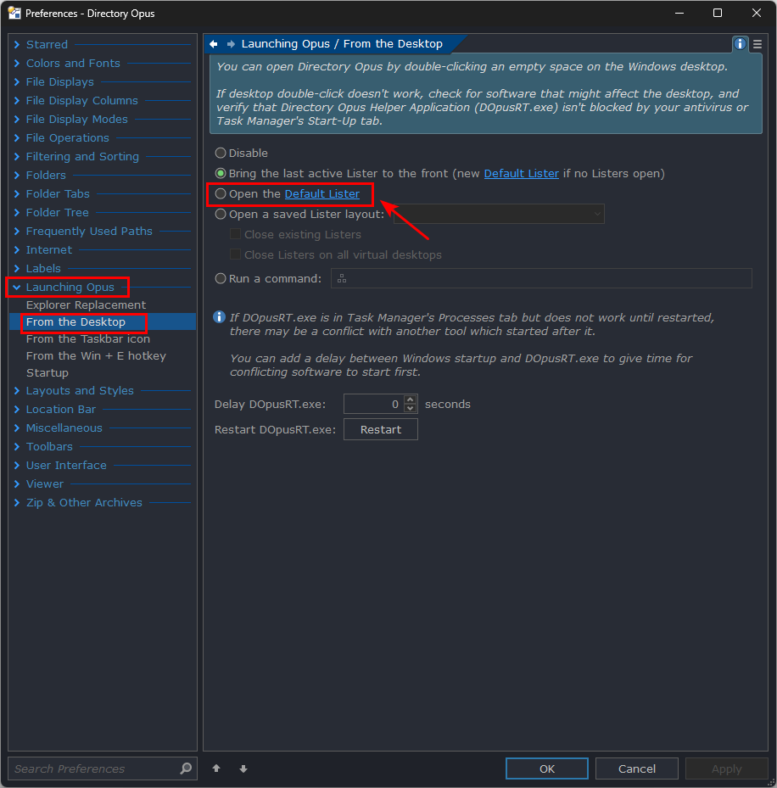Click the OK button
The width and height of the screenshot is (777, 788).
(x=547, y=768)
